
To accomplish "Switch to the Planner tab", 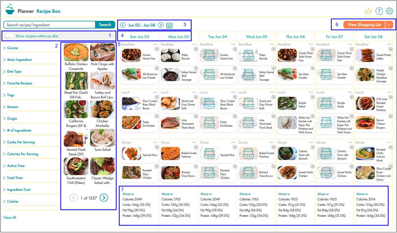I will tap(26, 11).
